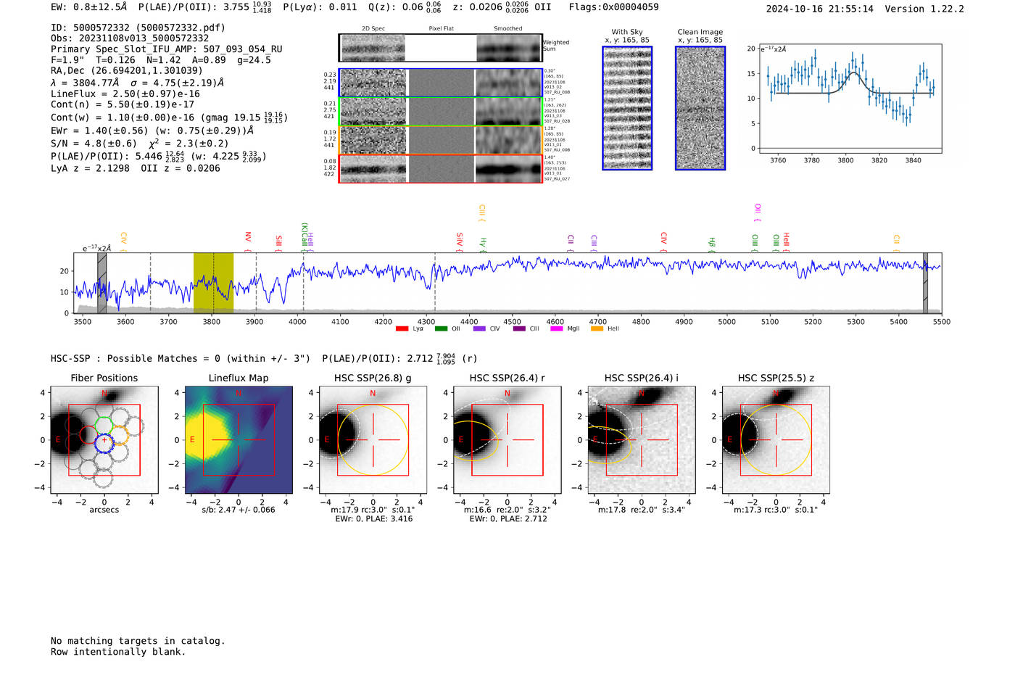Click the s/b: 2.47 +/- 0.066 label
This screenshot has height=691, width=1015.
pos(239,510)
